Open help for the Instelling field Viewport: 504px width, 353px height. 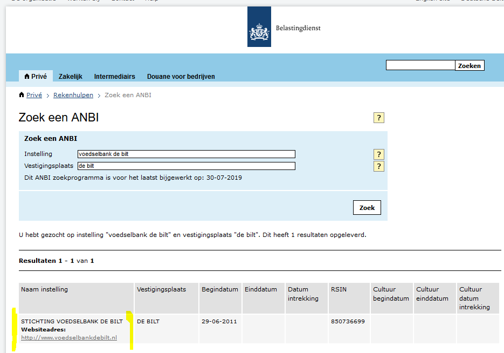(x=378, y=154)
